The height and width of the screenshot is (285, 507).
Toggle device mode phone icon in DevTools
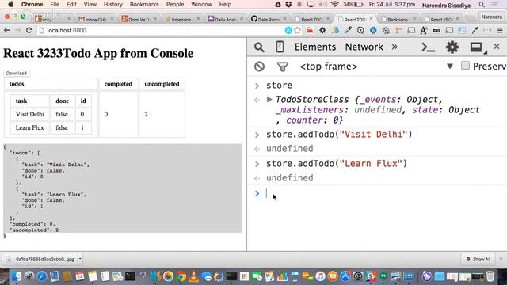pos(280,47)
